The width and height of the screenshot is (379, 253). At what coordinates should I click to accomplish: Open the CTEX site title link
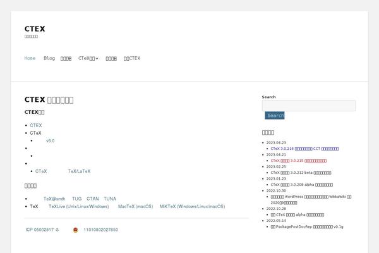click(x=35, y=29)
